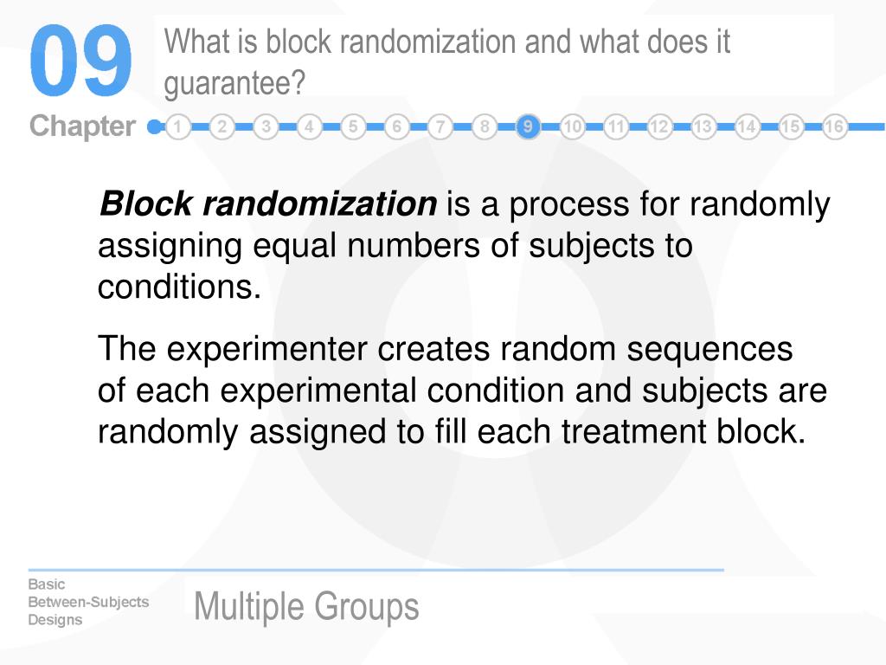Click the bold Block randomization term

(268, 203)
